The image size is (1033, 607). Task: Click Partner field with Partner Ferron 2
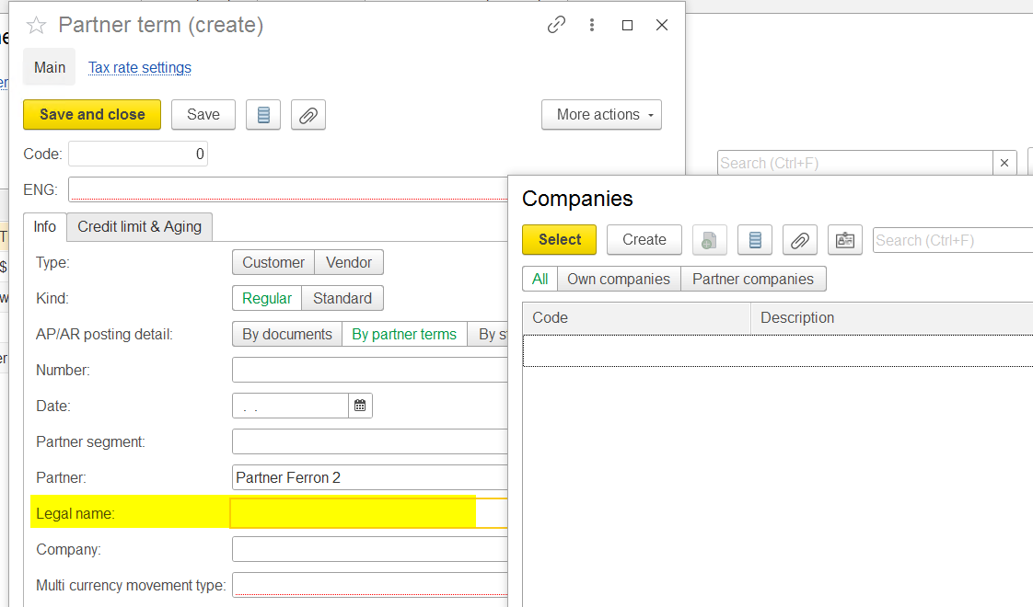click(369, 478)
